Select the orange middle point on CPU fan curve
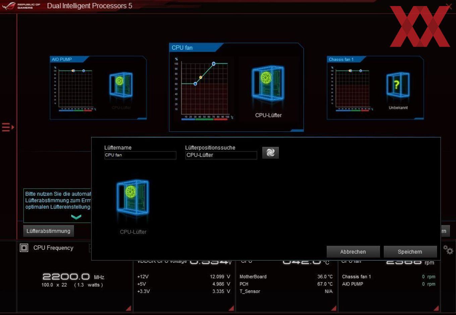Image resolution: width=456 pixels, height=315 pixels. (x=201, y=77)
